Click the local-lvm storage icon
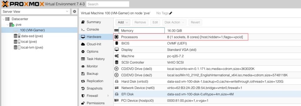Viewport: 301px width, 106px height. pyautogui.click(x=17, y=47)
